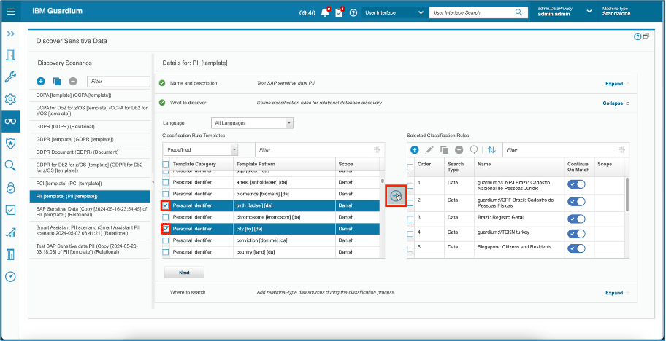Uncheck the city [by] [da] template

point(166,229)
